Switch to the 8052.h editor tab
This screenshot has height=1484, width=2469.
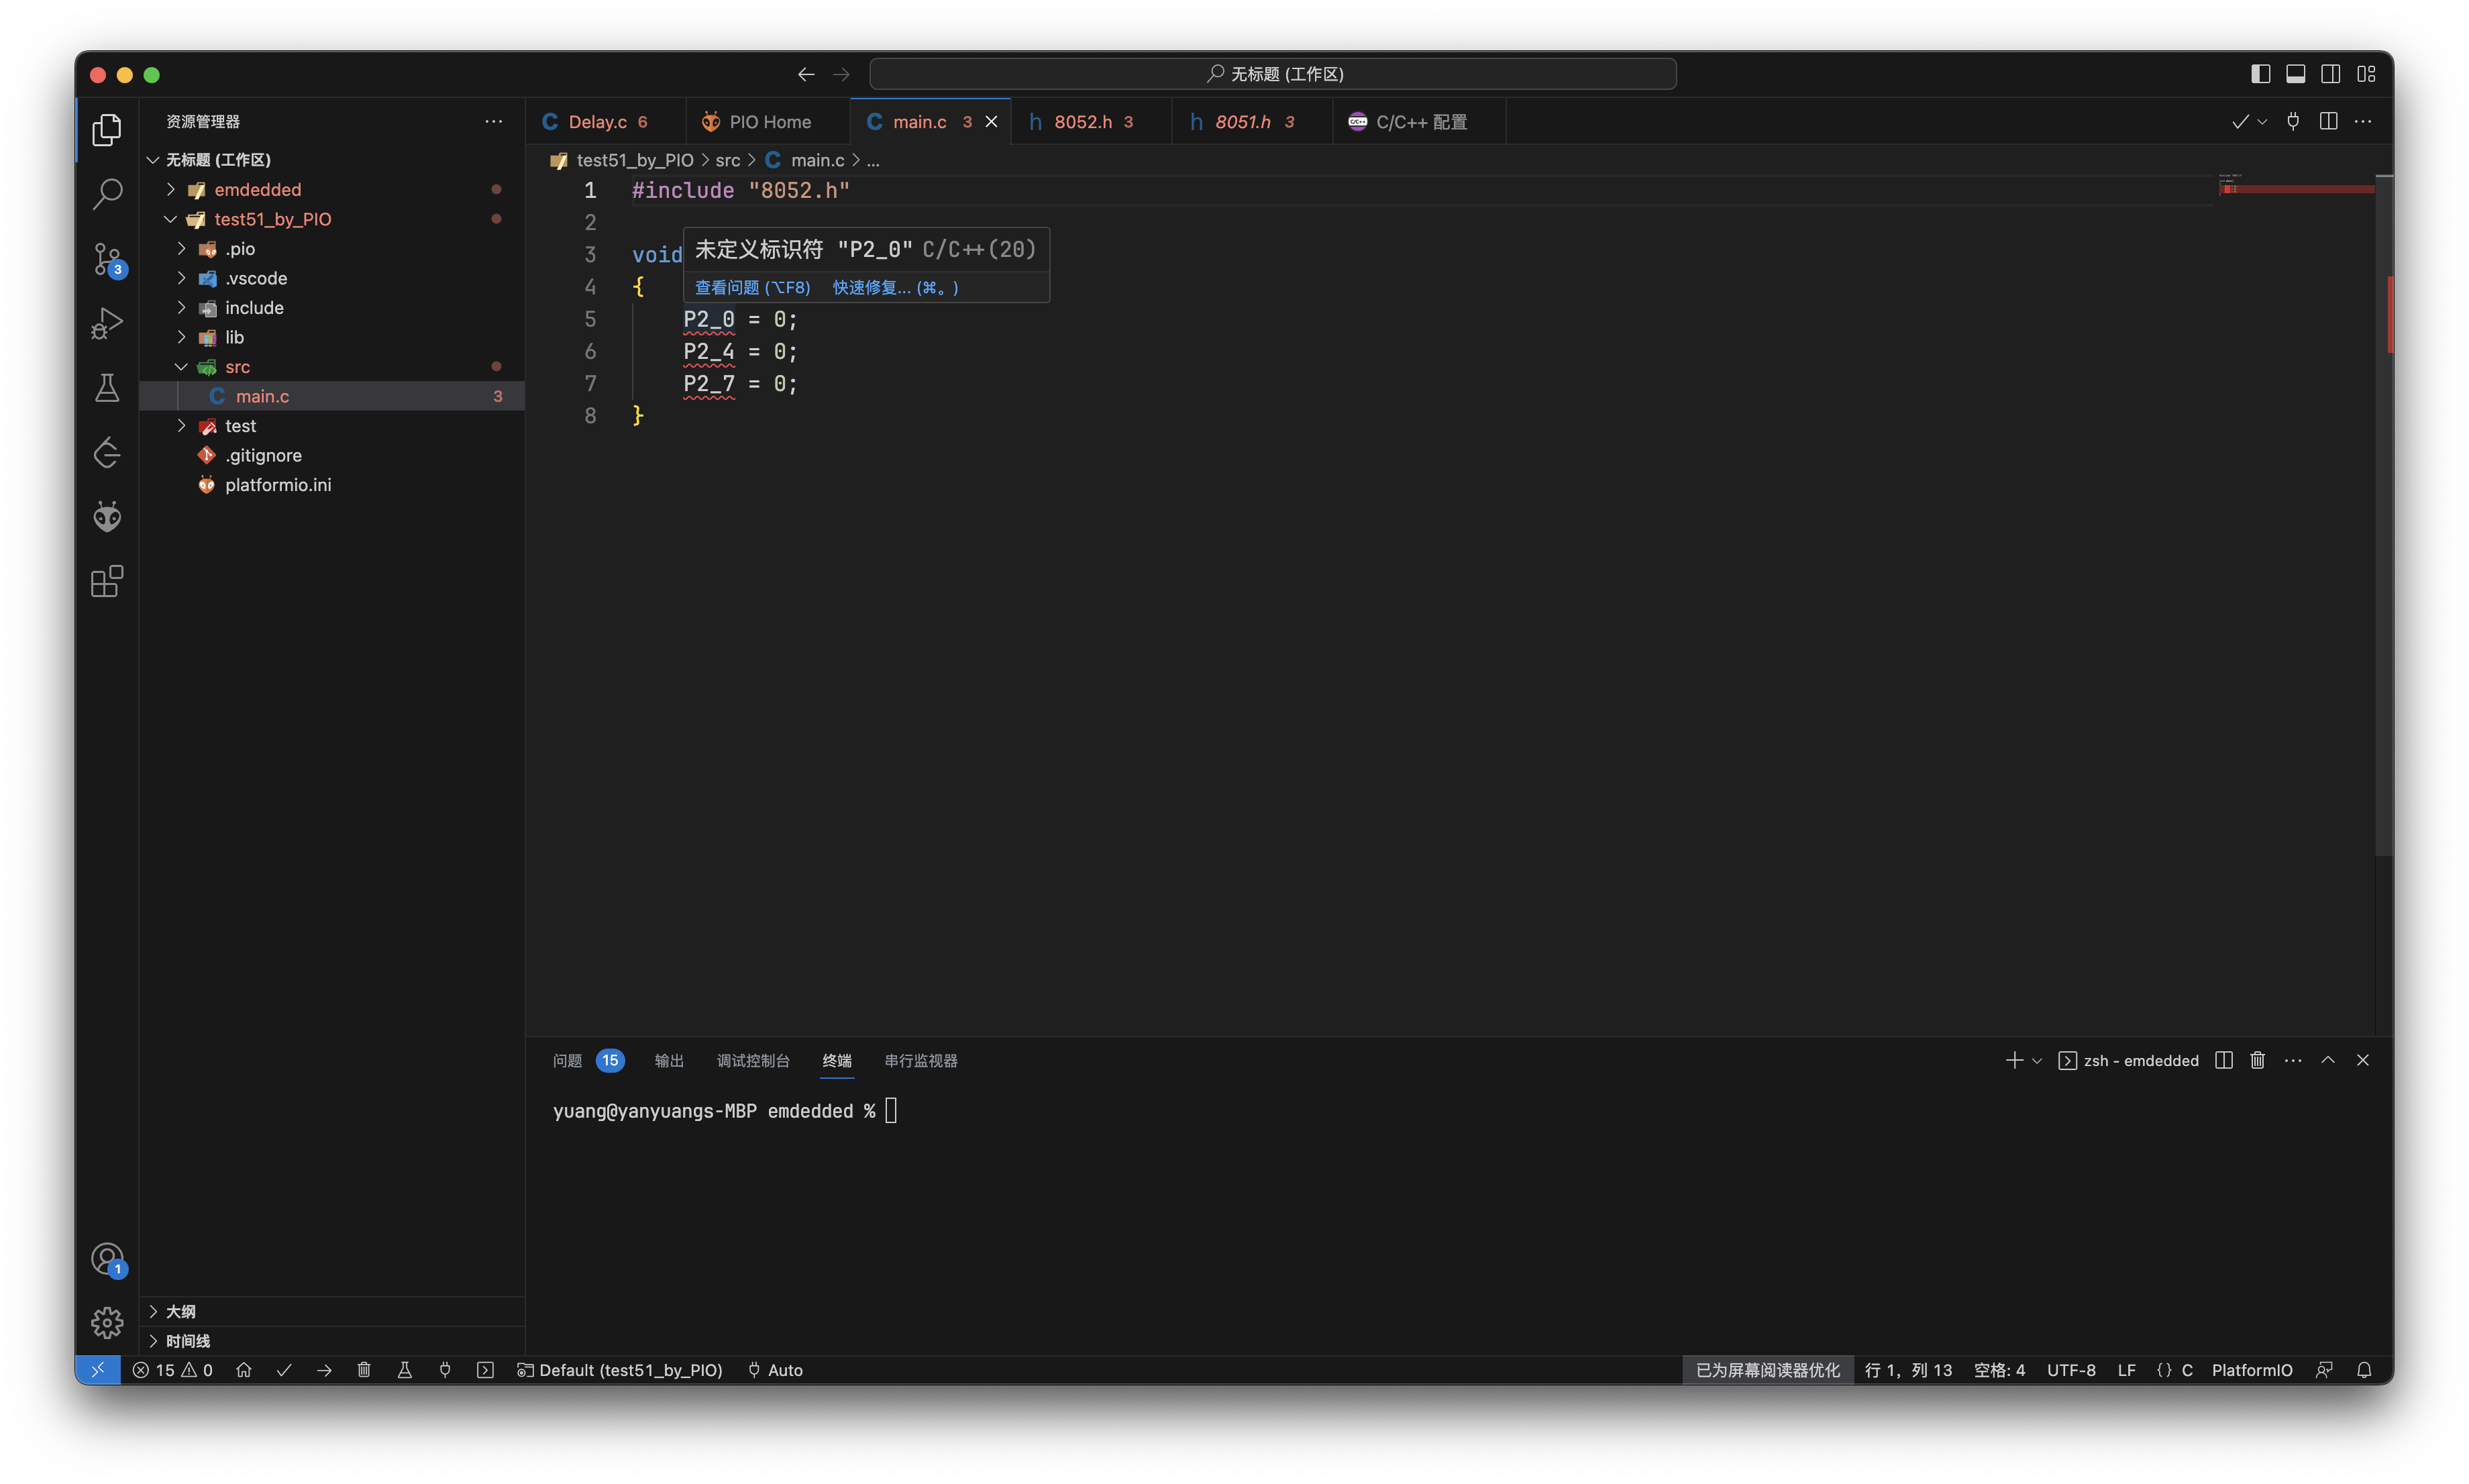point(1083,122)
